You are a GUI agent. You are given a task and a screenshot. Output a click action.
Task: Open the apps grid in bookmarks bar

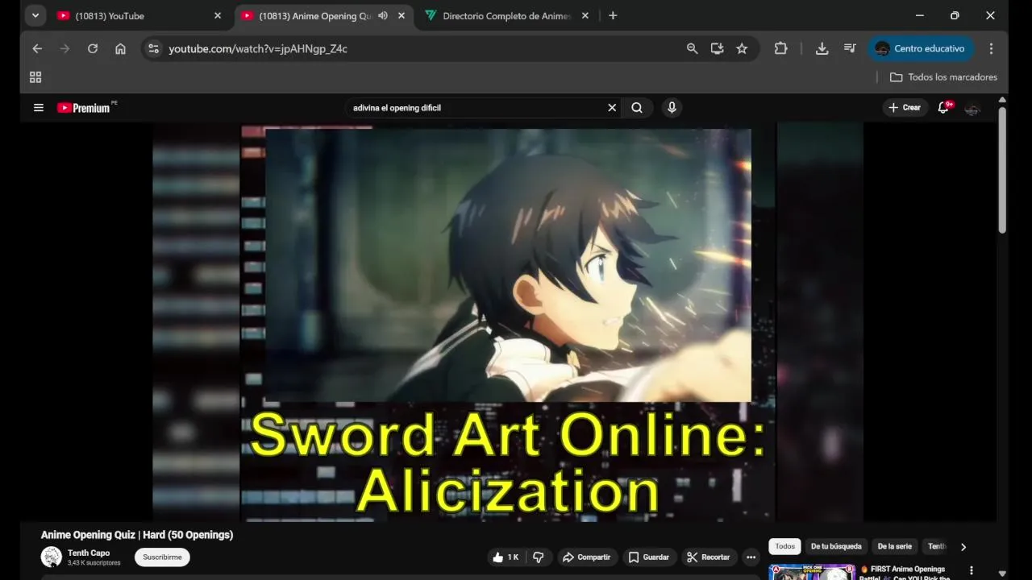[x=35, y=77]
